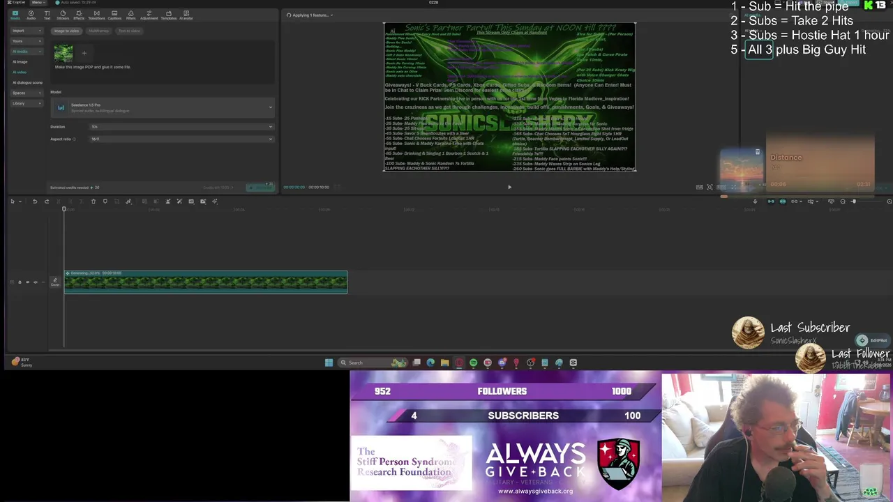Click the playhead marker at timeline start

[x=63, y=209]
